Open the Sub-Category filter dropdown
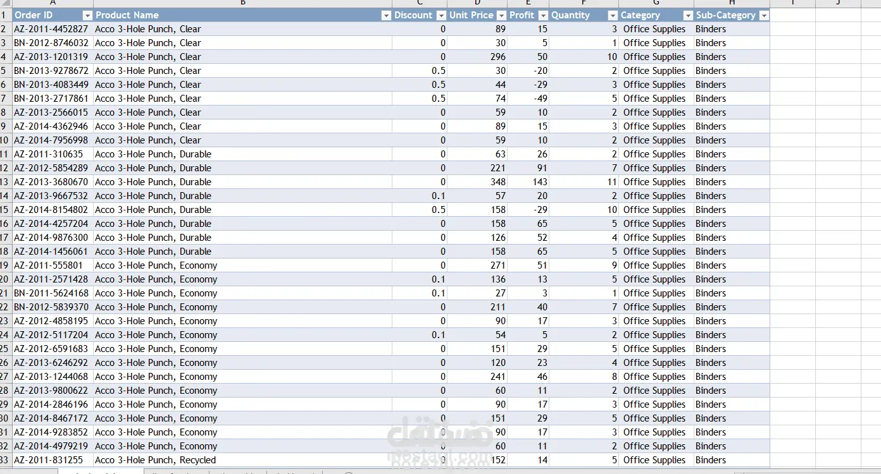 pos(764,15)
